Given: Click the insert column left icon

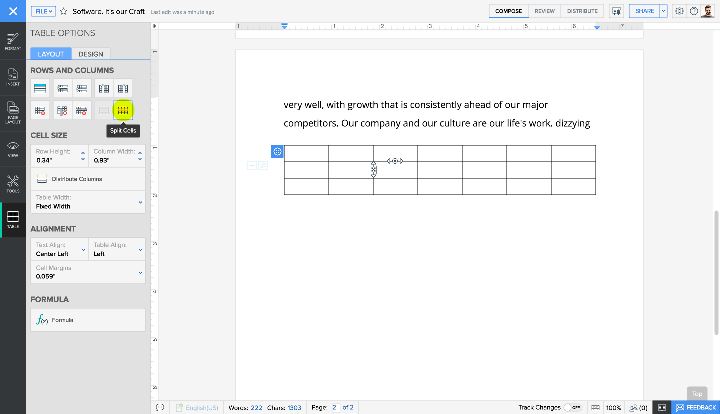Looking at the screenshot, I should (104, 88).
